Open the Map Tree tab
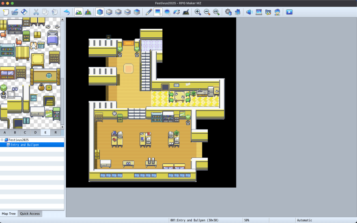This screenshot has width=357, height=223. point(9,214)
